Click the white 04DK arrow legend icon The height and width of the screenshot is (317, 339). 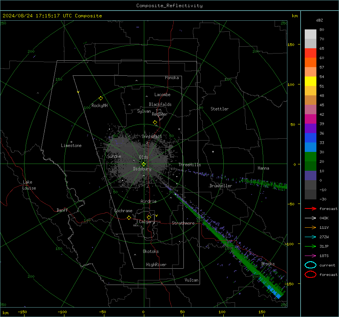coord(310,218)
